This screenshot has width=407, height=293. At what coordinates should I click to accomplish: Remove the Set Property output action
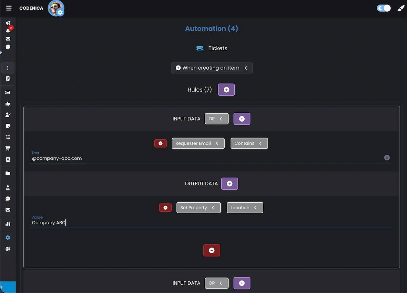pyautogui.click(x=165, y=208)
